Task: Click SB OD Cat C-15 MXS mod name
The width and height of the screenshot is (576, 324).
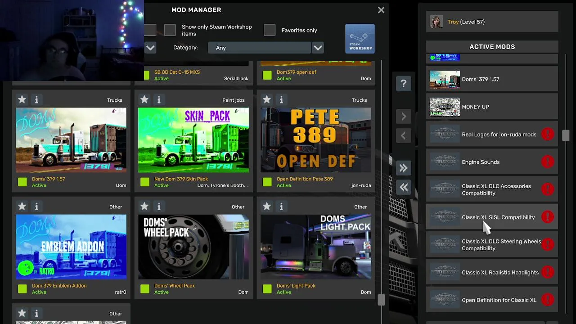Action: [177, 72]
